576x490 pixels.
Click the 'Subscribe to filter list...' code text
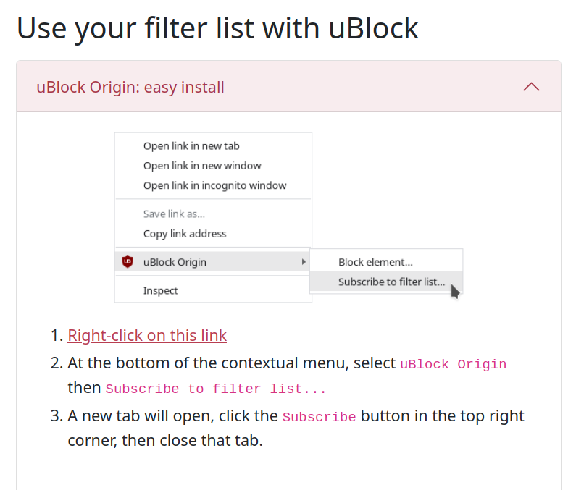click(x=216, y=389)
